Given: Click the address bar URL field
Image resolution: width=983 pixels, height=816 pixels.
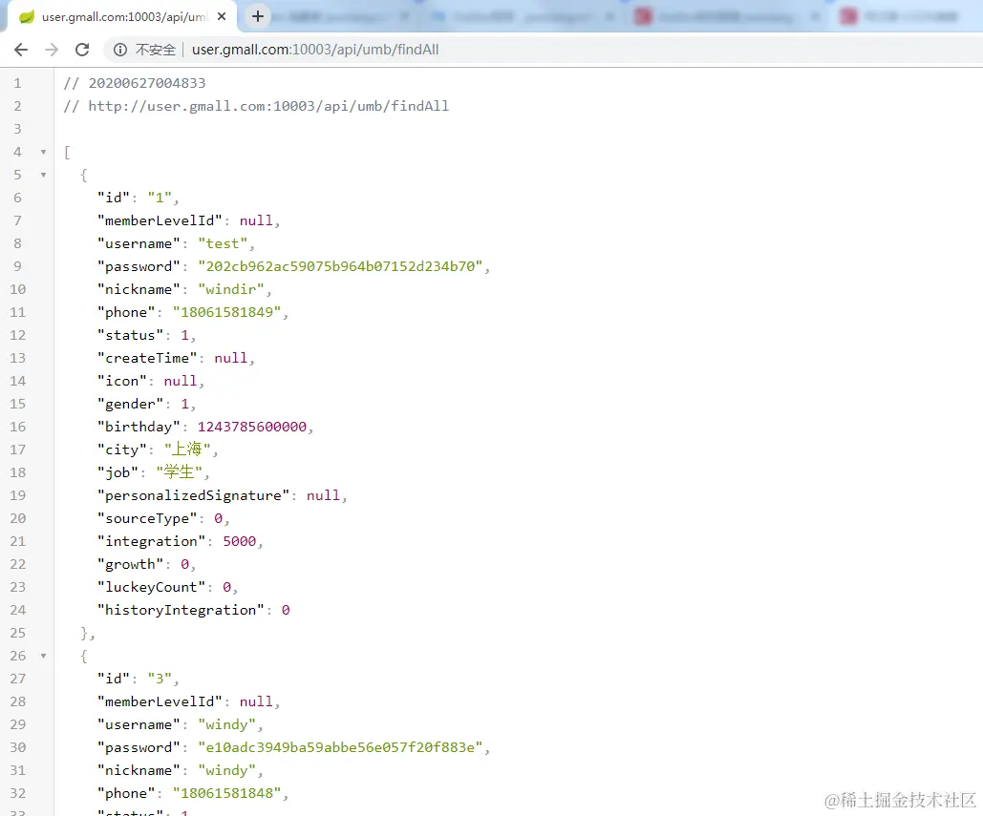Looking at the screenshot, I should pos(315,50).
